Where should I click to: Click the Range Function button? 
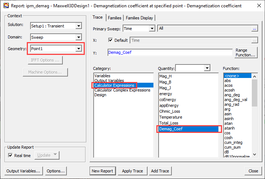(x=246, y=53)
